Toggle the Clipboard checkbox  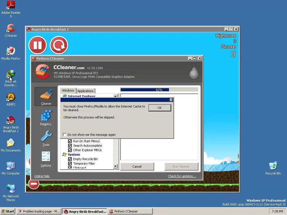(70, 167)
